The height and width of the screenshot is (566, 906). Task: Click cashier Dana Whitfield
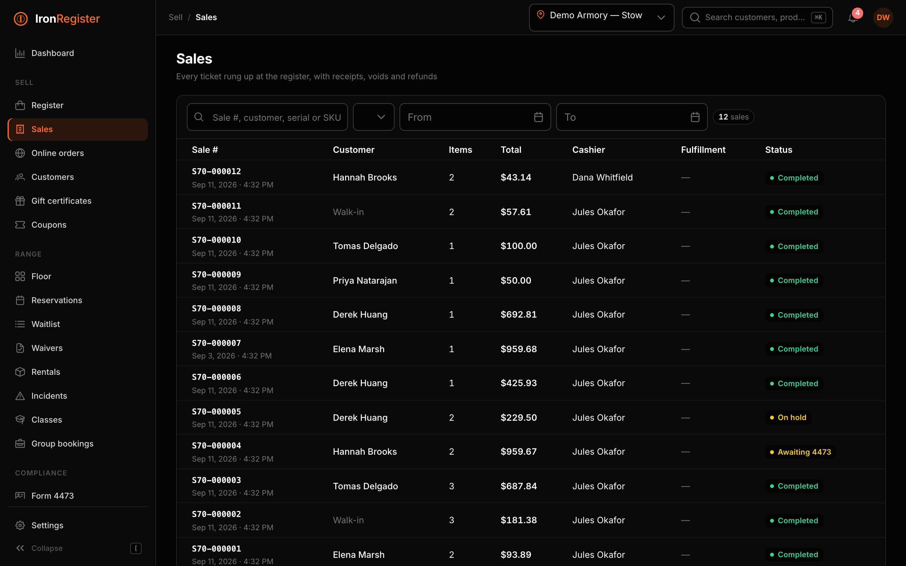[x=602, y=177]
